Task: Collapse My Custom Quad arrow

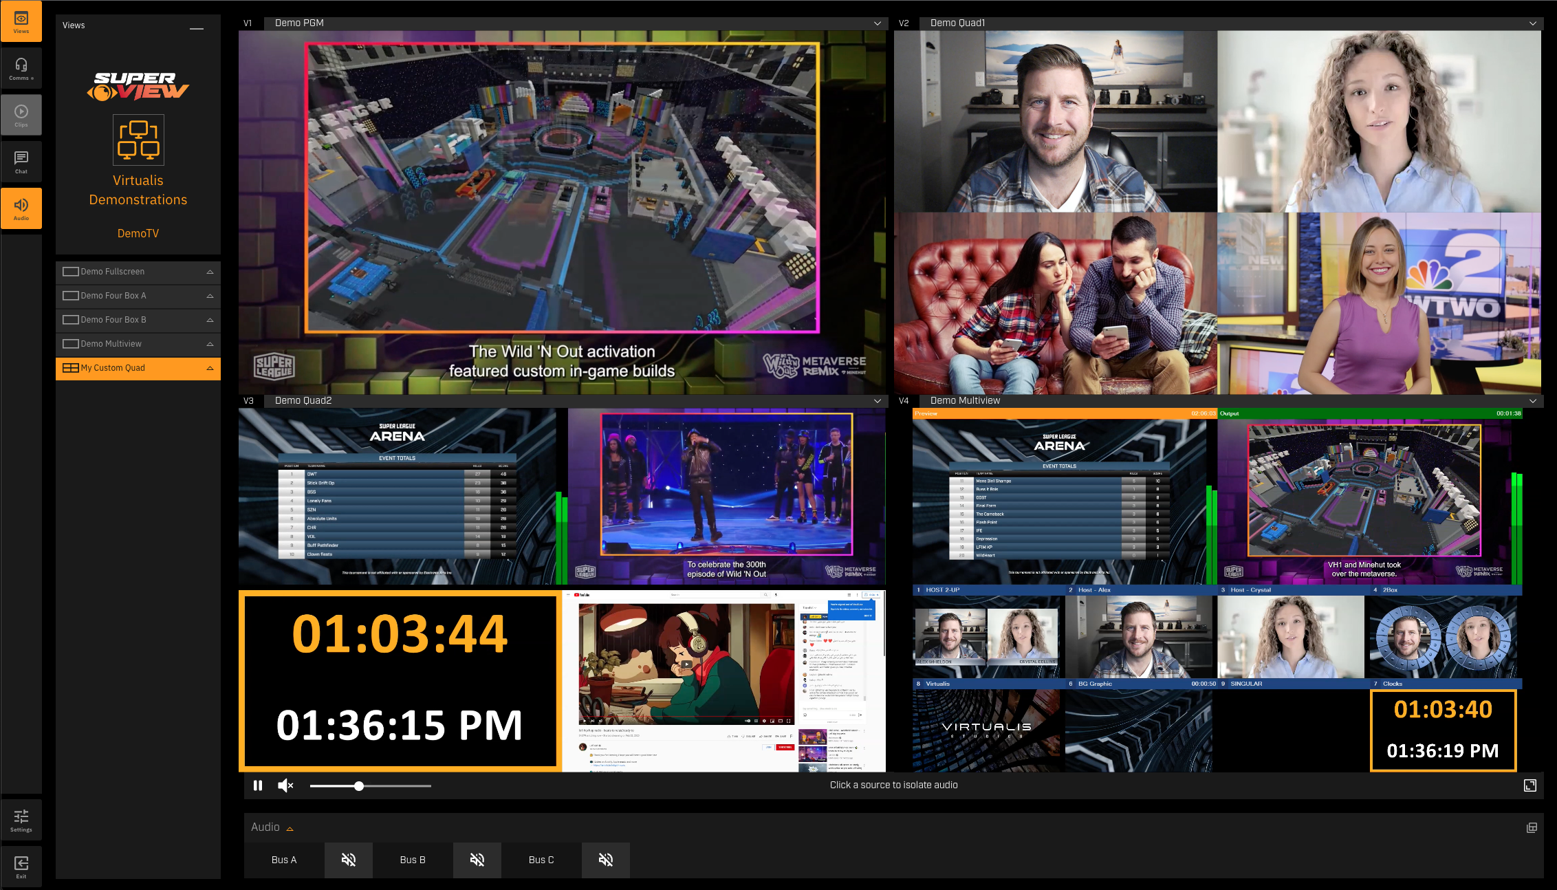Action: tap(210, 368)
